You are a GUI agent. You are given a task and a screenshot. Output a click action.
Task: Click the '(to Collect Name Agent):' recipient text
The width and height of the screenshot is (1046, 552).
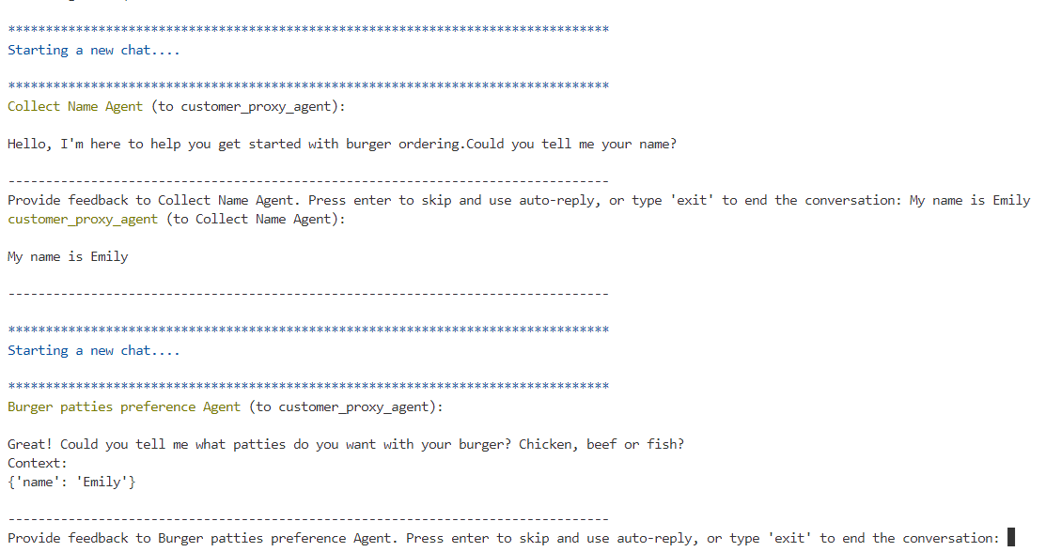point(256,220)
